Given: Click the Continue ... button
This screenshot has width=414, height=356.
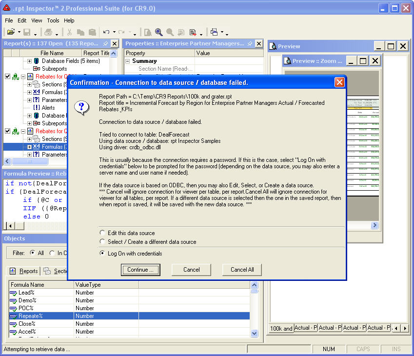Looking at the screenshot, I should [x=140, y=270].
